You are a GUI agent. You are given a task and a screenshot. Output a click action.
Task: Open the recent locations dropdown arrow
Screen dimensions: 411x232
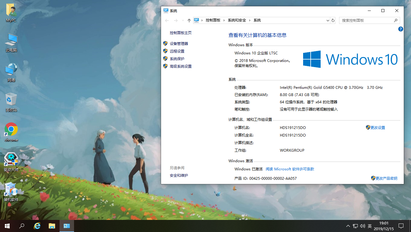(183, 21)
